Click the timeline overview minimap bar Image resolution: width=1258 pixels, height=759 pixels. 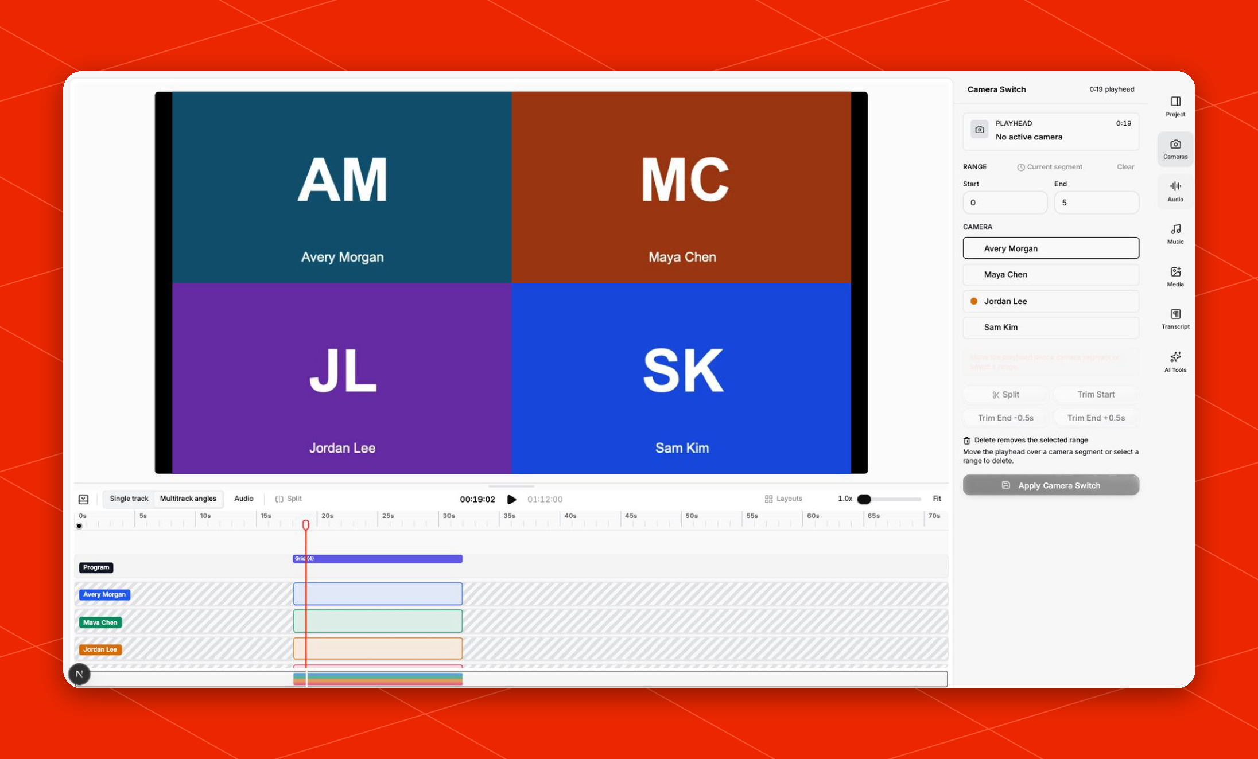[511, 679]
